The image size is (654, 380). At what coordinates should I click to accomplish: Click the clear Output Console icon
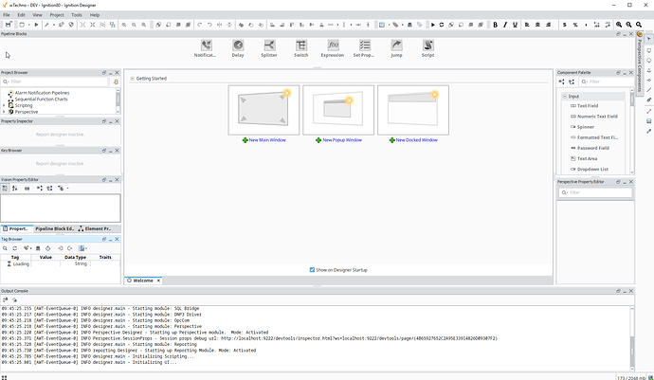14,299
